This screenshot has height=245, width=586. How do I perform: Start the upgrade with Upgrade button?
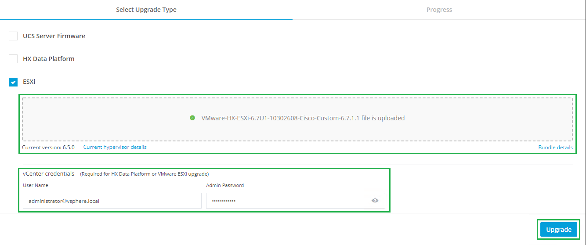click(558, 230)
